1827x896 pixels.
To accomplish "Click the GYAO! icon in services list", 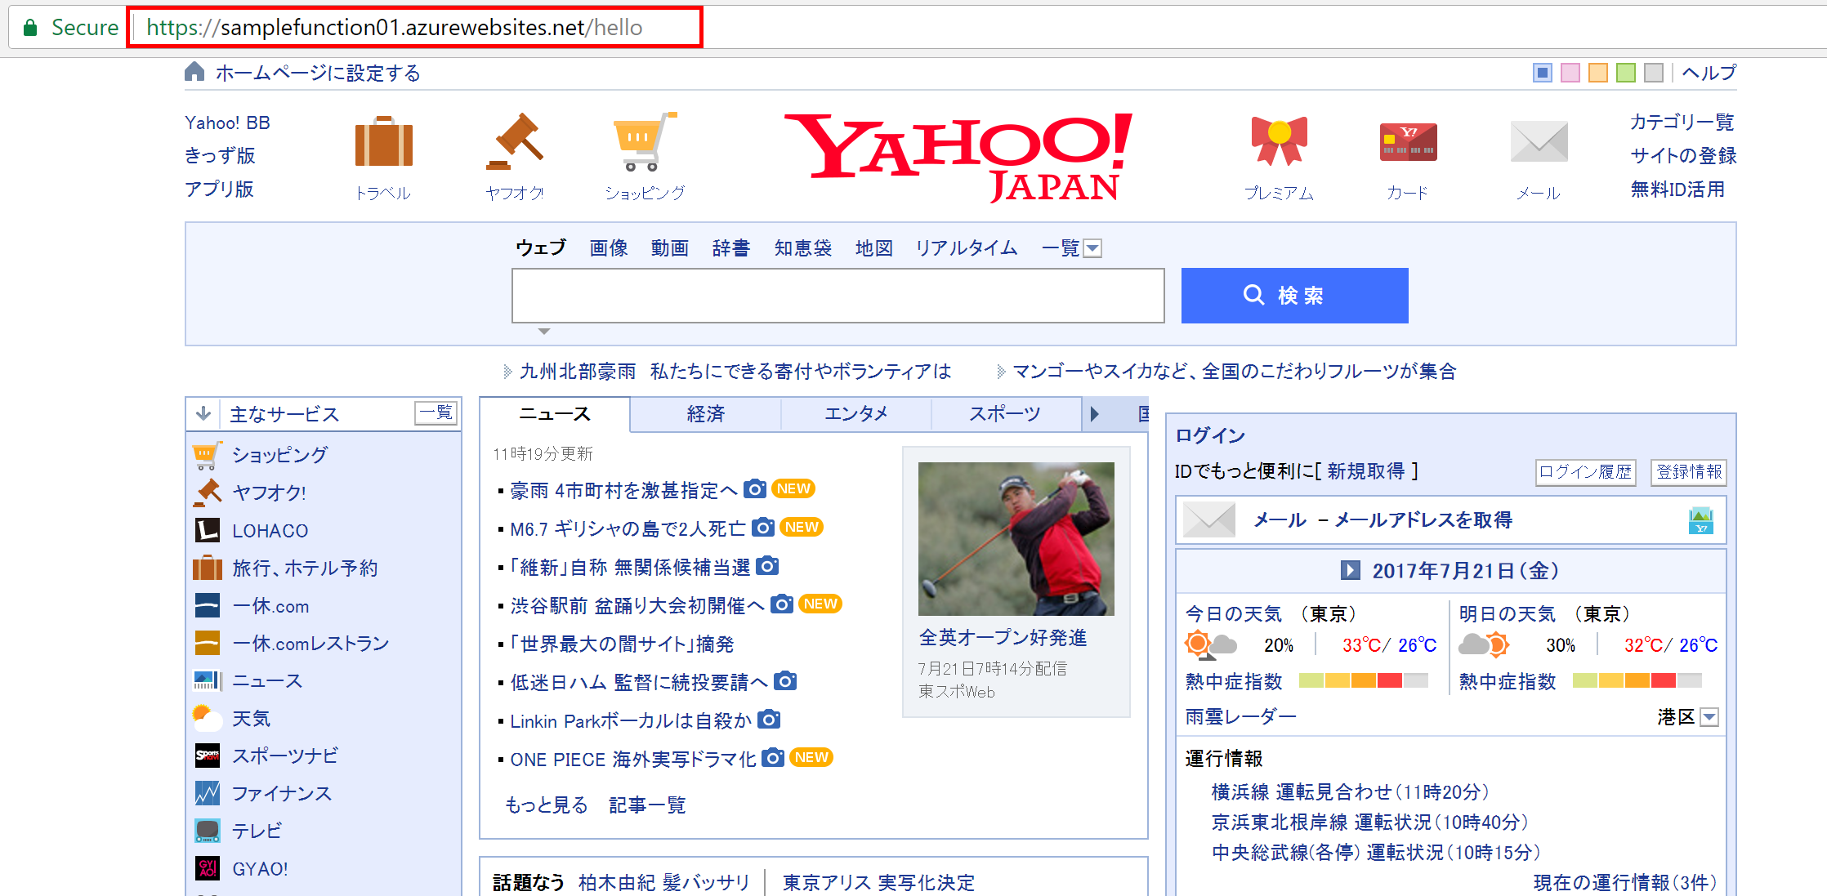I will [x=208, y=868].
